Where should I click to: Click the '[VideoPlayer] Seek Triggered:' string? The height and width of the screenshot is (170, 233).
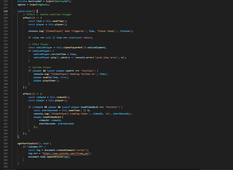click(x=65, y=31)
